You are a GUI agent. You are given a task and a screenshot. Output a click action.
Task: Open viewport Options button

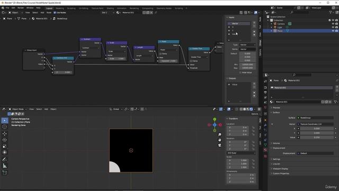coord(255,114)
